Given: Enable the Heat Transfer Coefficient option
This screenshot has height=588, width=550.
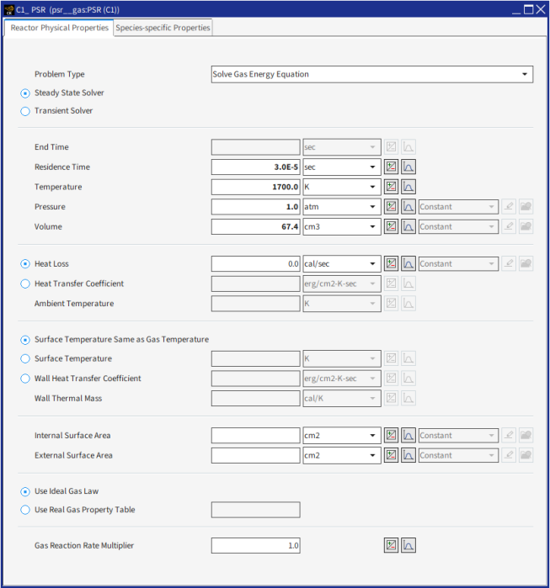Looking at the screenshot, I should pos(25,284).
